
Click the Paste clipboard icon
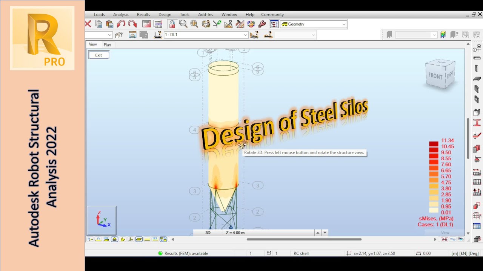tap(110, 24)
